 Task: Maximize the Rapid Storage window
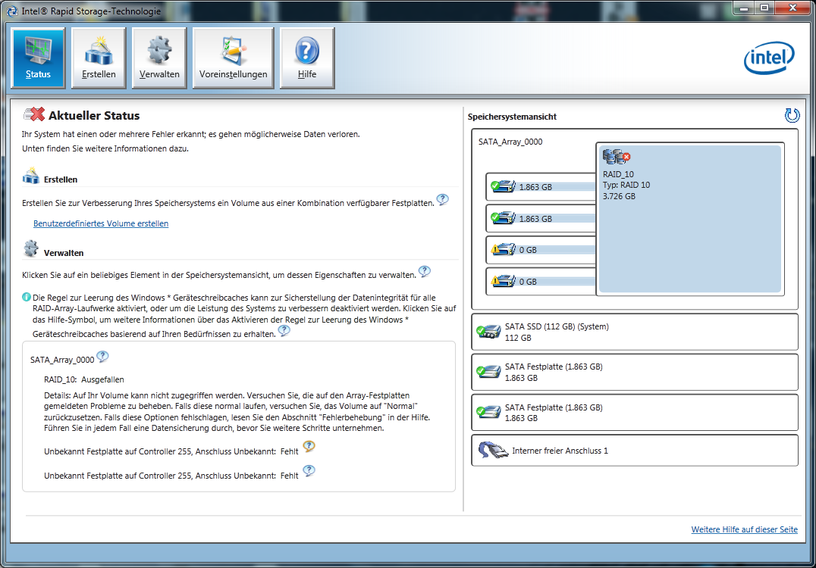[764, 8]
